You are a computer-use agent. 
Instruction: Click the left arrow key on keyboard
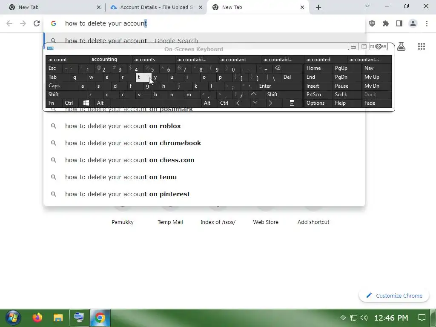238,103
